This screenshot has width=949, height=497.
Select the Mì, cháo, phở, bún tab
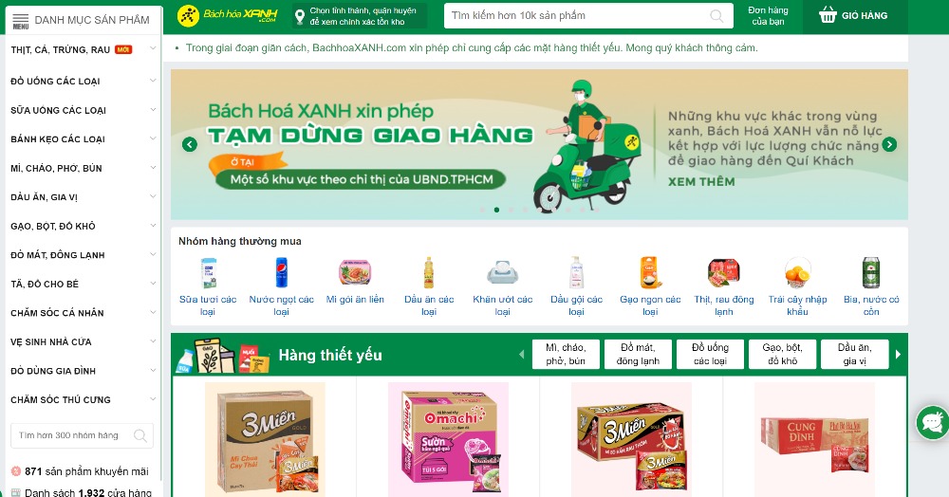click(x=566, y=355)
